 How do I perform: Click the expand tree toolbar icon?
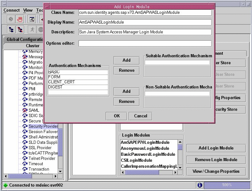11,30
